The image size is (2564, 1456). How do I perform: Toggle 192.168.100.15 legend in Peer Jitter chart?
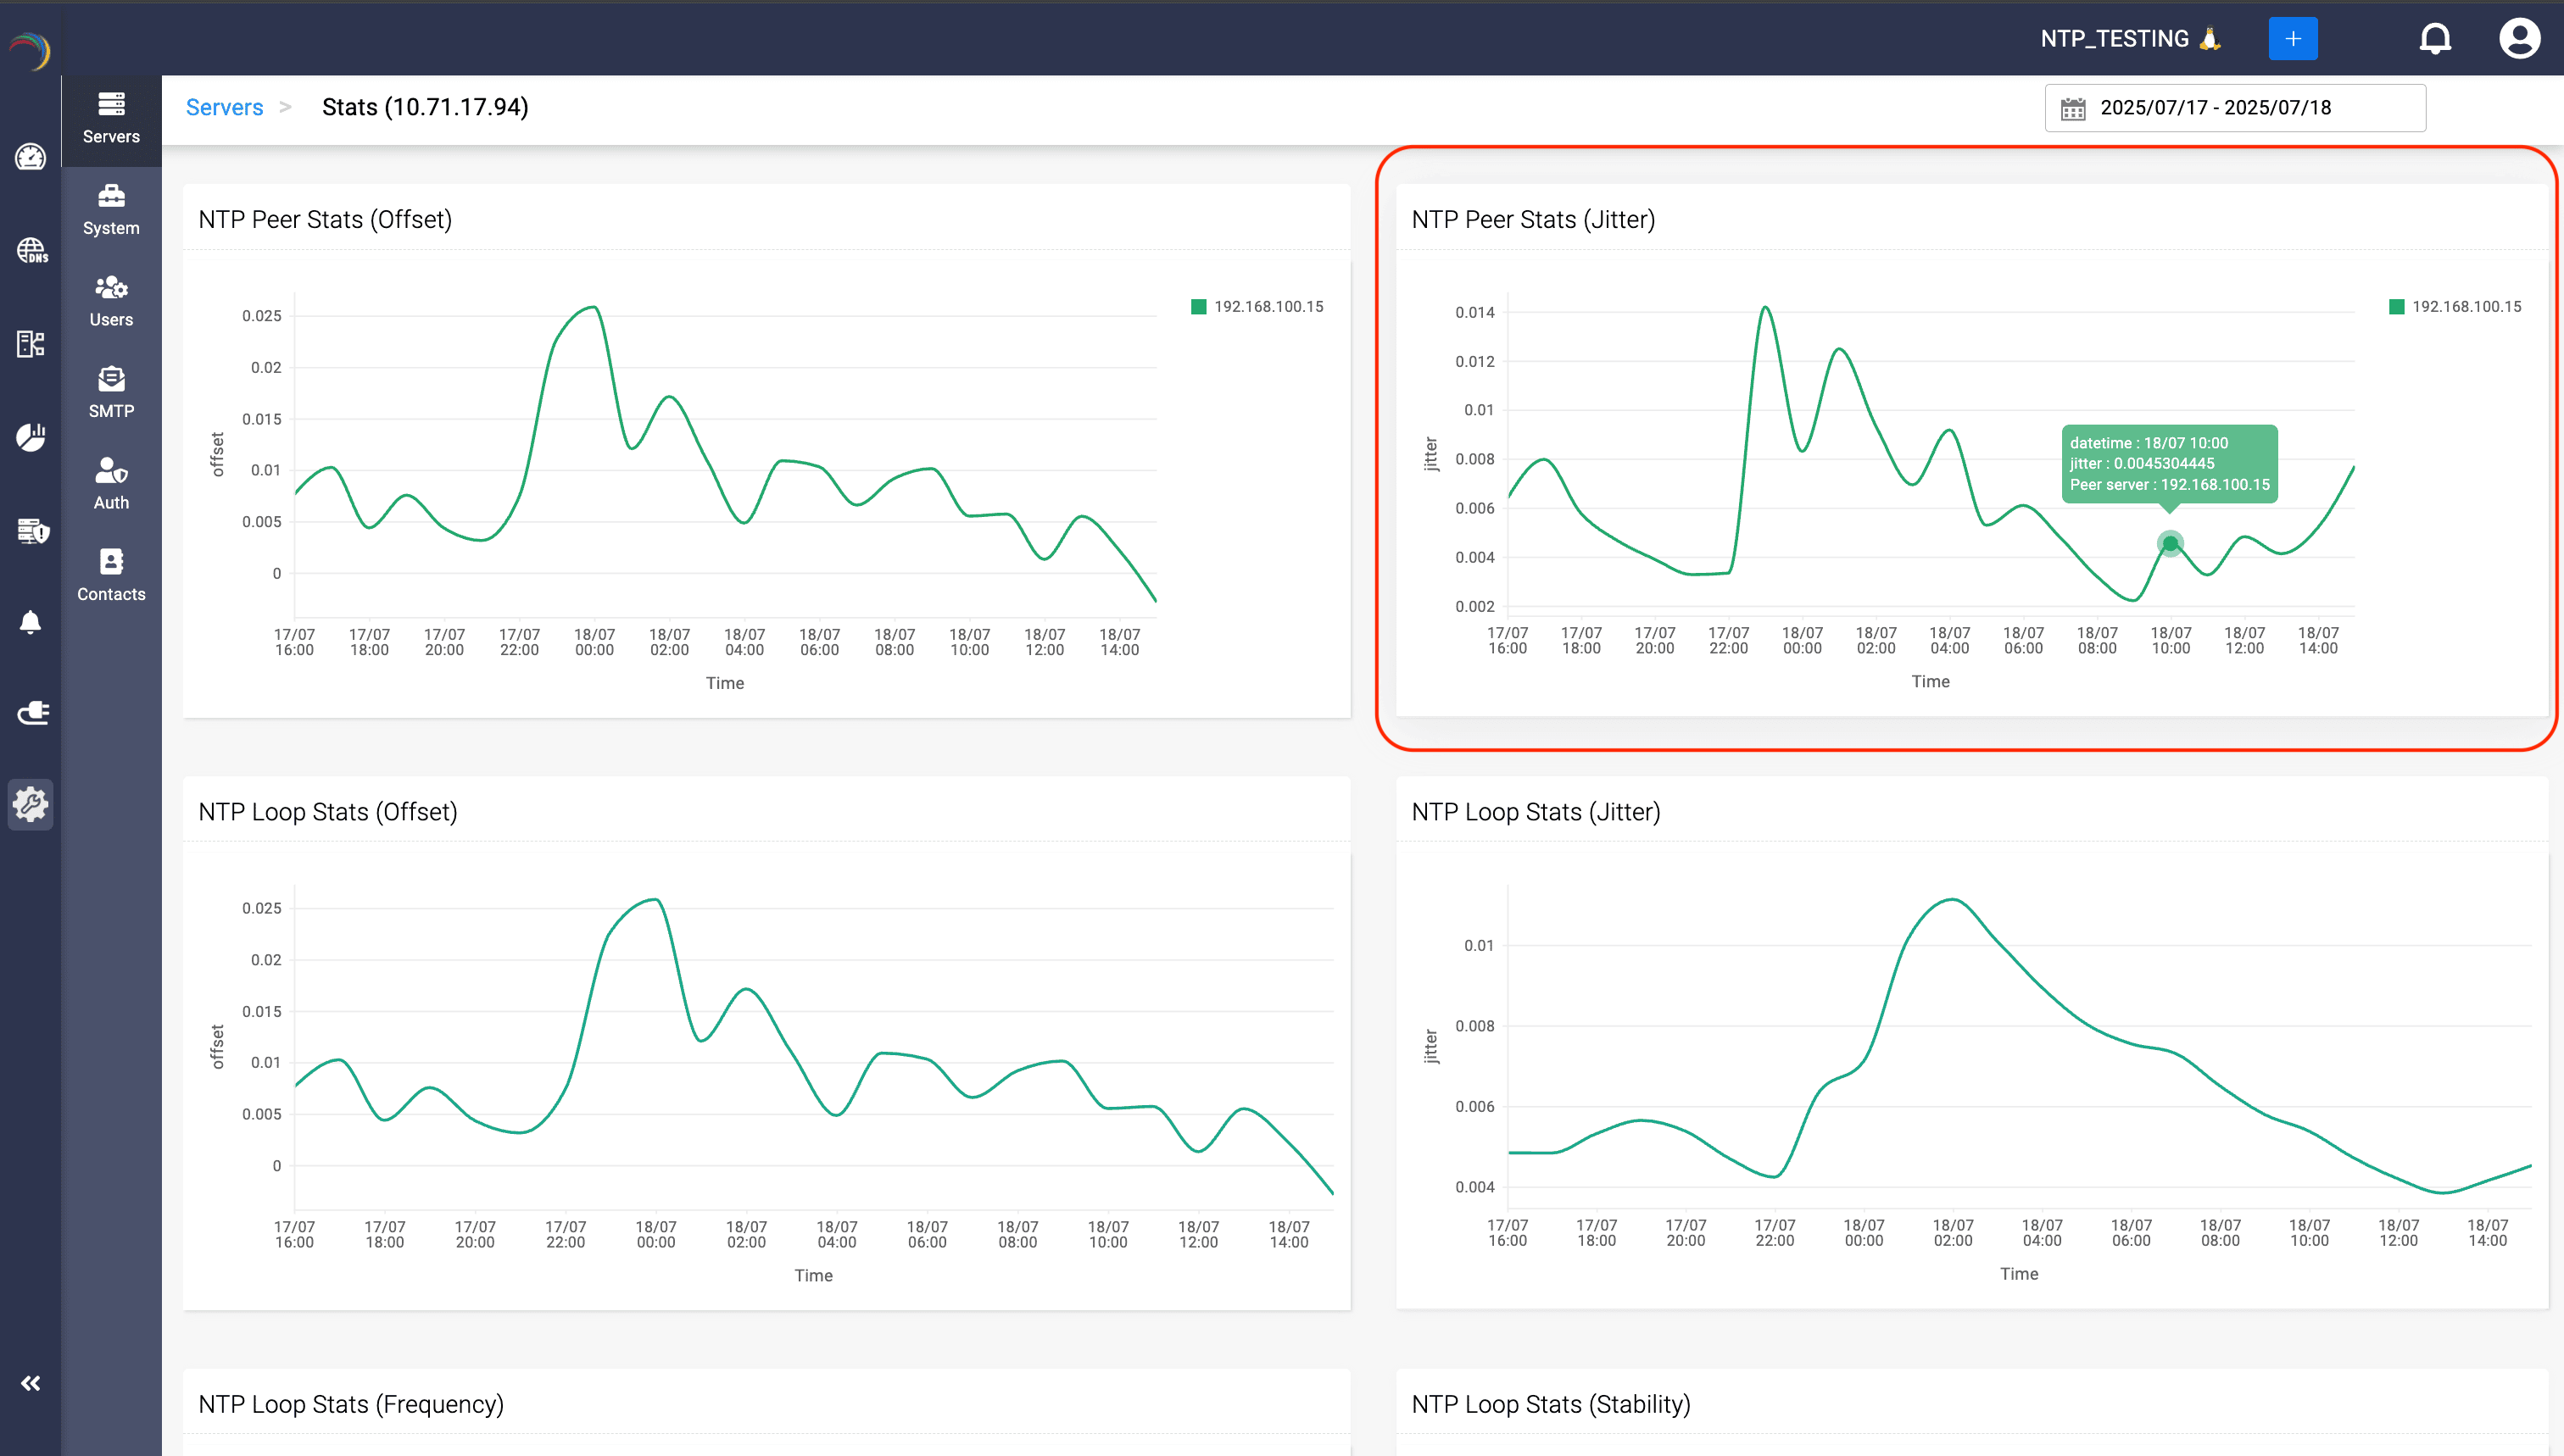(2454, 307)
